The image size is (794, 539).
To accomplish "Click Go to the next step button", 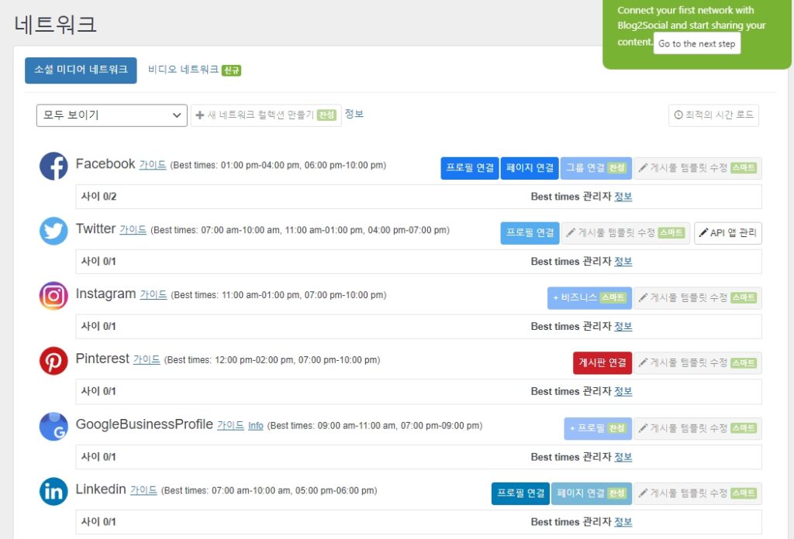I will tap(697, 43).
